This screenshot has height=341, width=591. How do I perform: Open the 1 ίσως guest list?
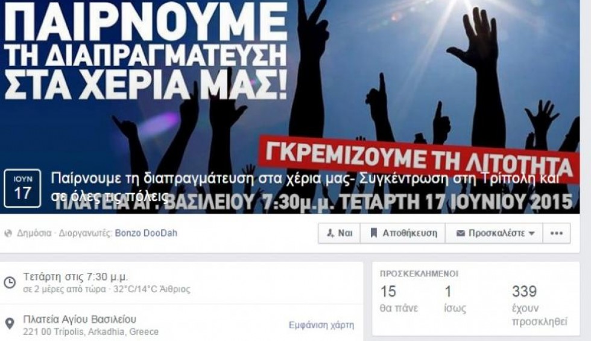coord(455,299)
